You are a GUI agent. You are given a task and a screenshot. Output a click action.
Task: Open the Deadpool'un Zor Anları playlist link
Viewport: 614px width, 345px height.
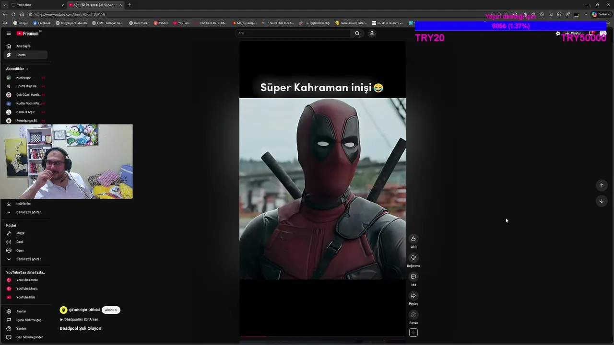pyautogui.click(x=79, y=320)
